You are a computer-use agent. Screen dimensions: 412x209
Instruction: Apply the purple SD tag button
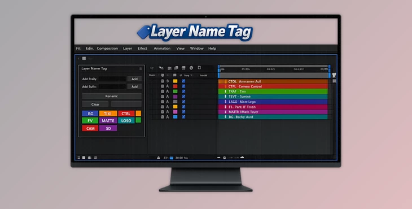coord(108,128)
